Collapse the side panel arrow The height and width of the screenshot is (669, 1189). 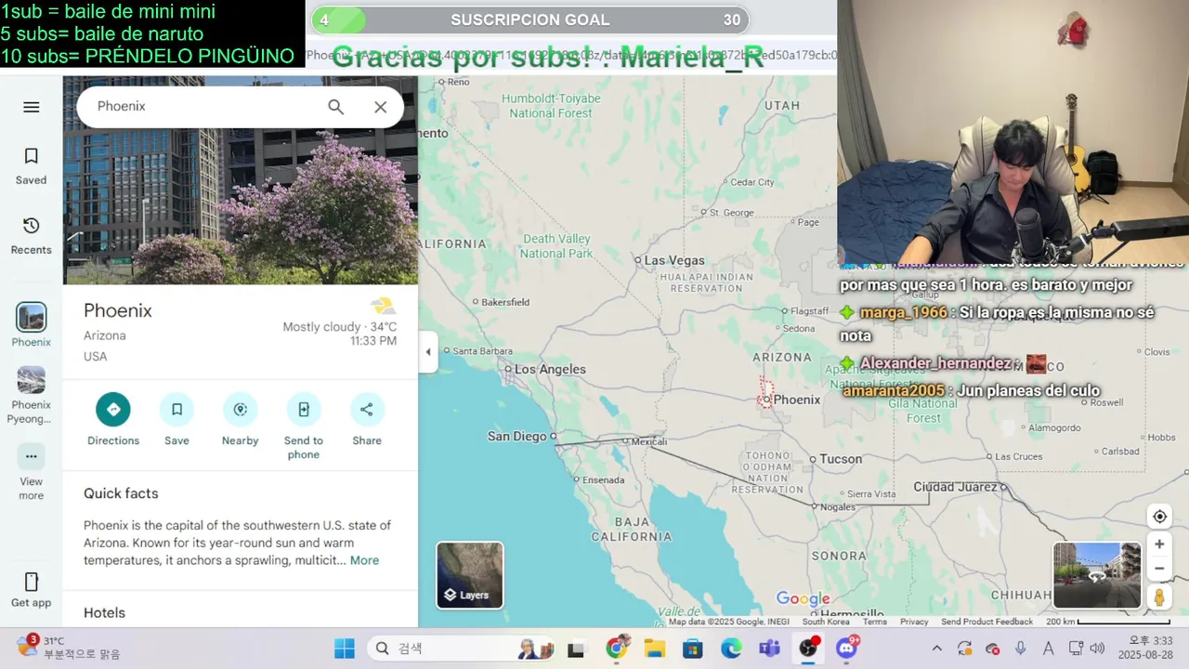point(427,352)
